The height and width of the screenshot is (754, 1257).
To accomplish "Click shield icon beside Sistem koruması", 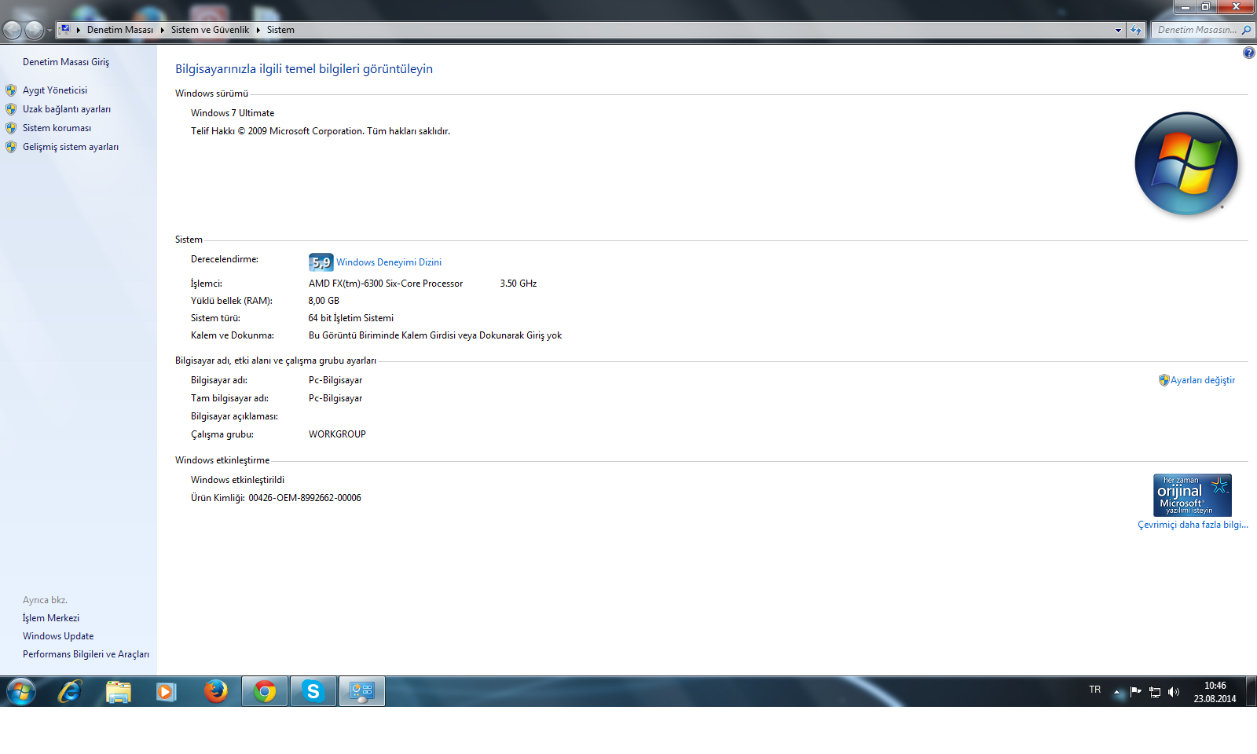I will 11,128.
